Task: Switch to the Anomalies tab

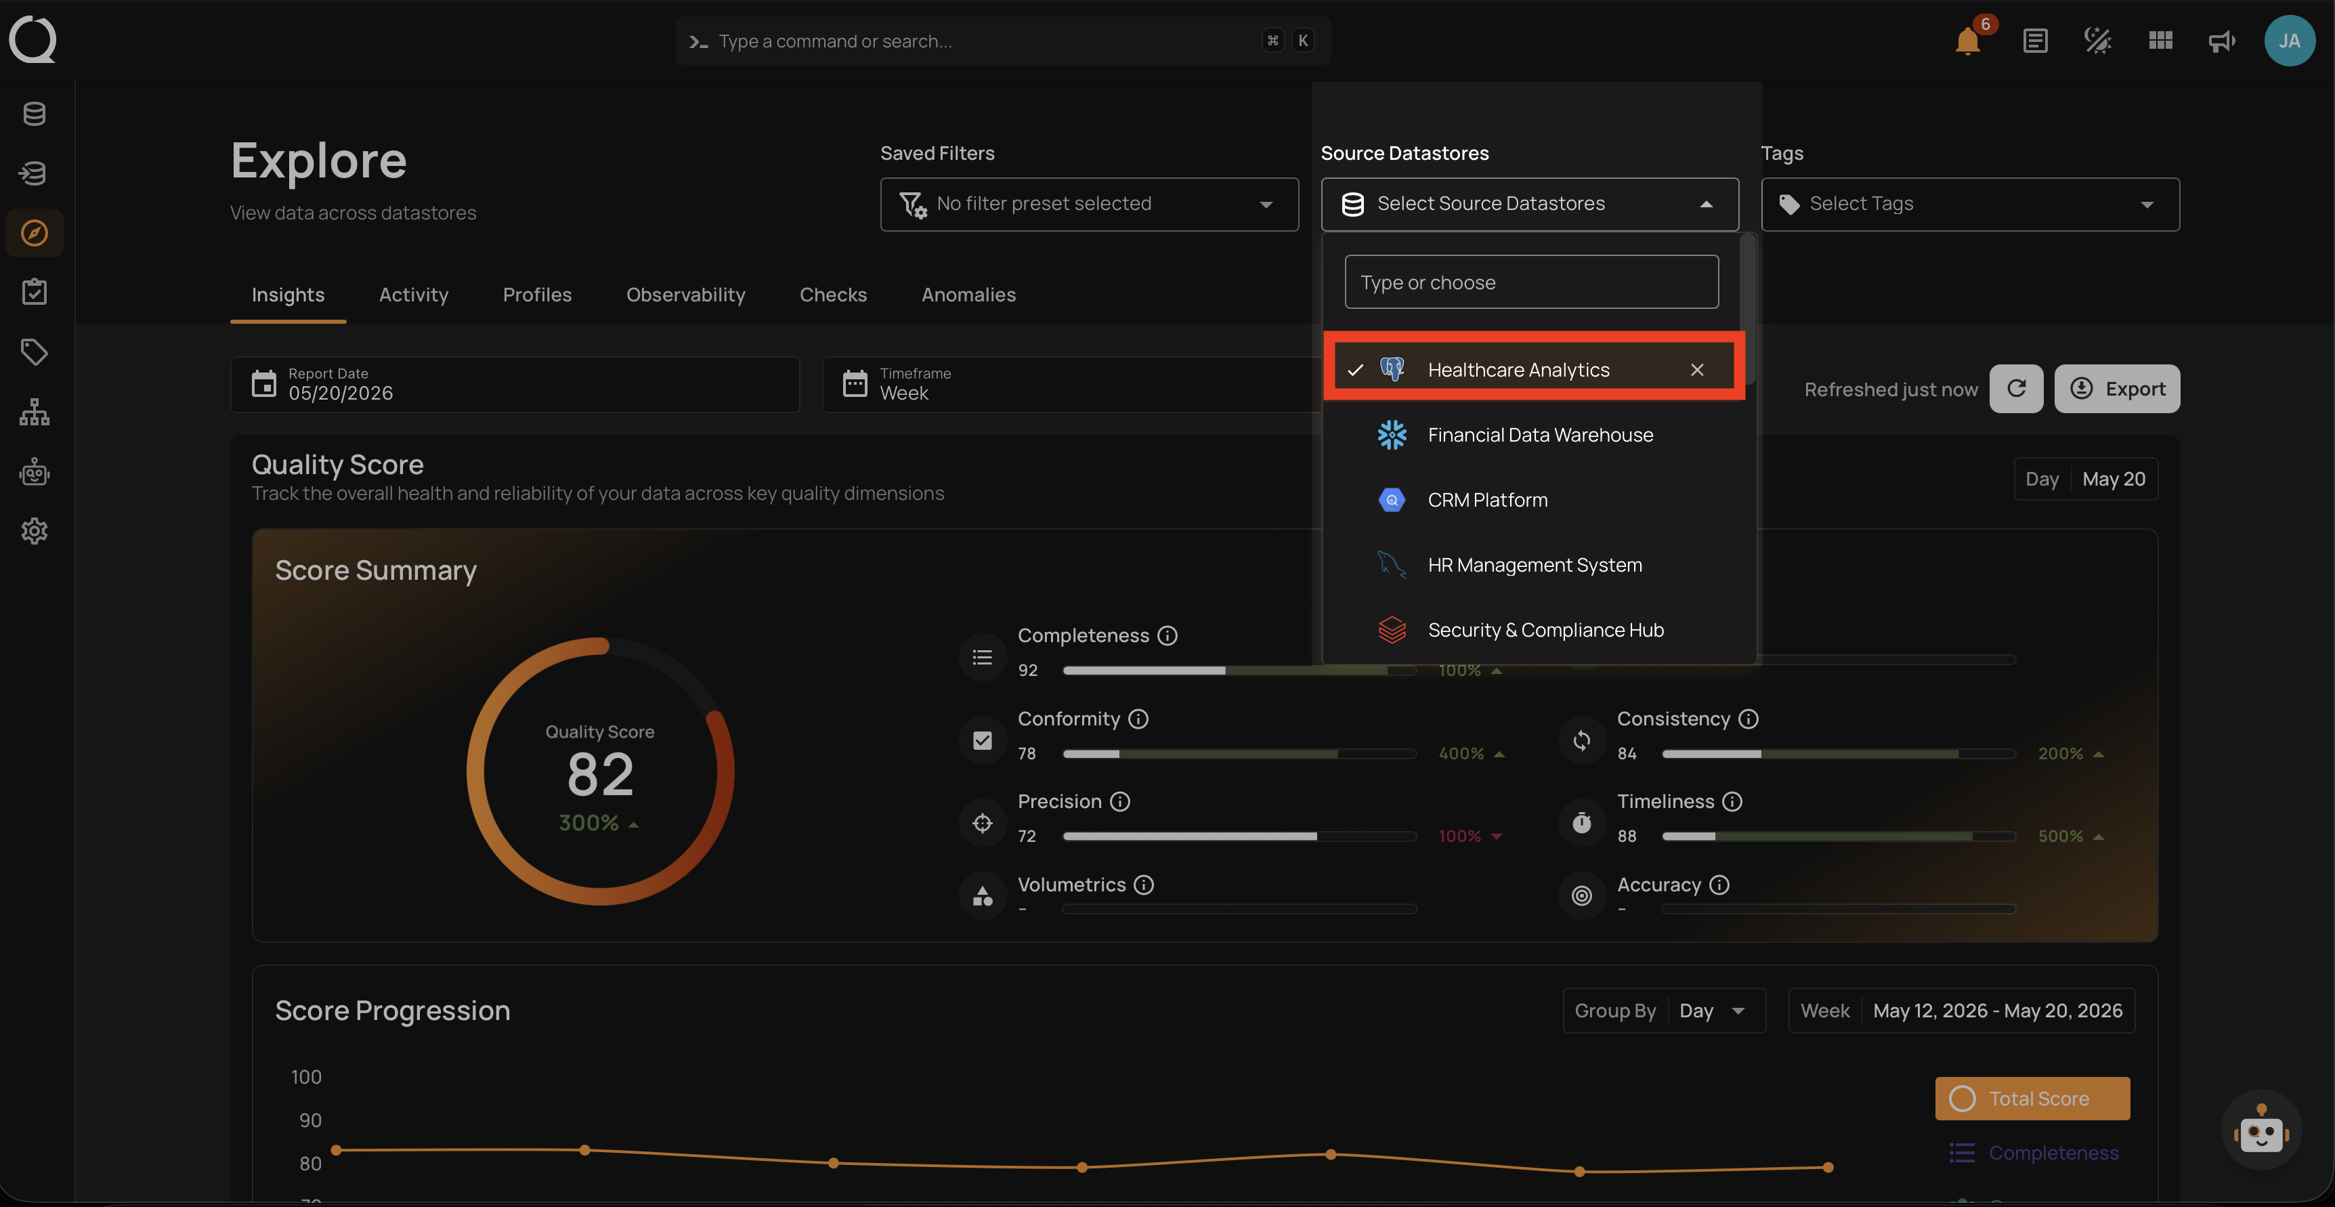Action: click(968, 295)
